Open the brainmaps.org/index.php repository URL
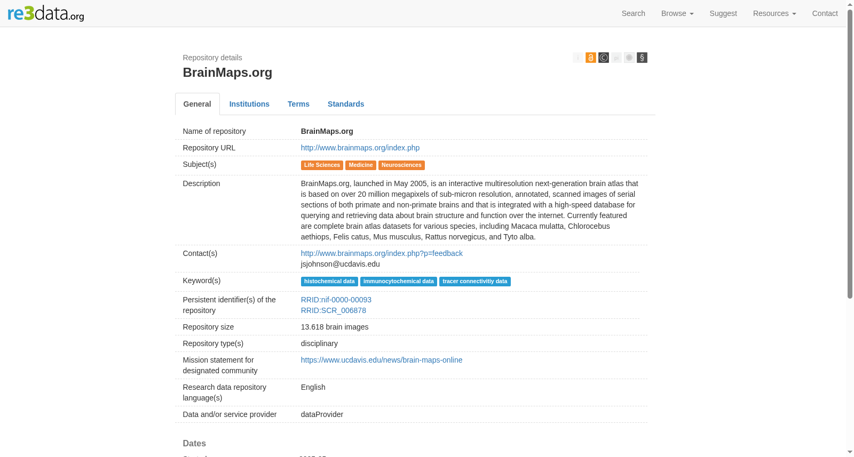 pos(360,148)
